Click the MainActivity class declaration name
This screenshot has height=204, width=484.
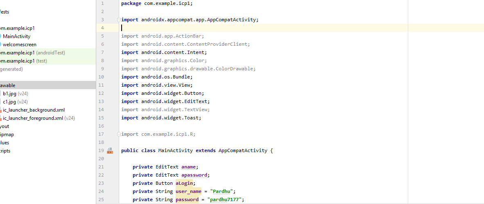176,151
